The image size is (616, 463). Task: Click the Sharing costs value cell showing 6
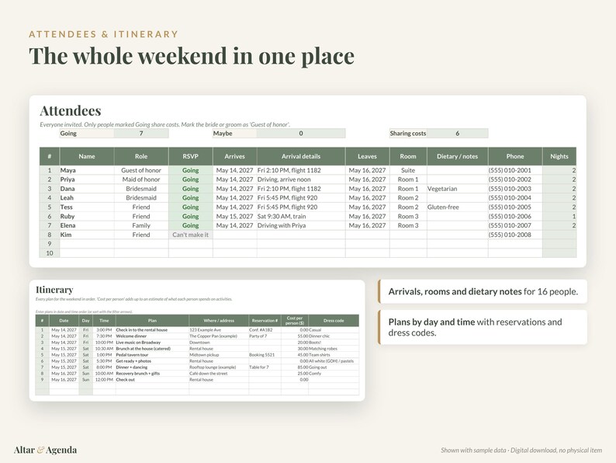tap(457, 134)
